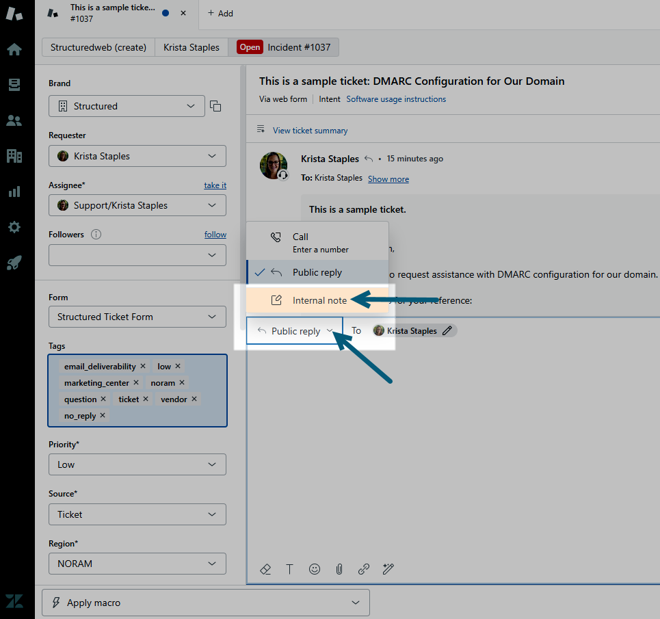The image size is (660, 619).
Task: Click the Add new tab button
Action: pos(220,13)
